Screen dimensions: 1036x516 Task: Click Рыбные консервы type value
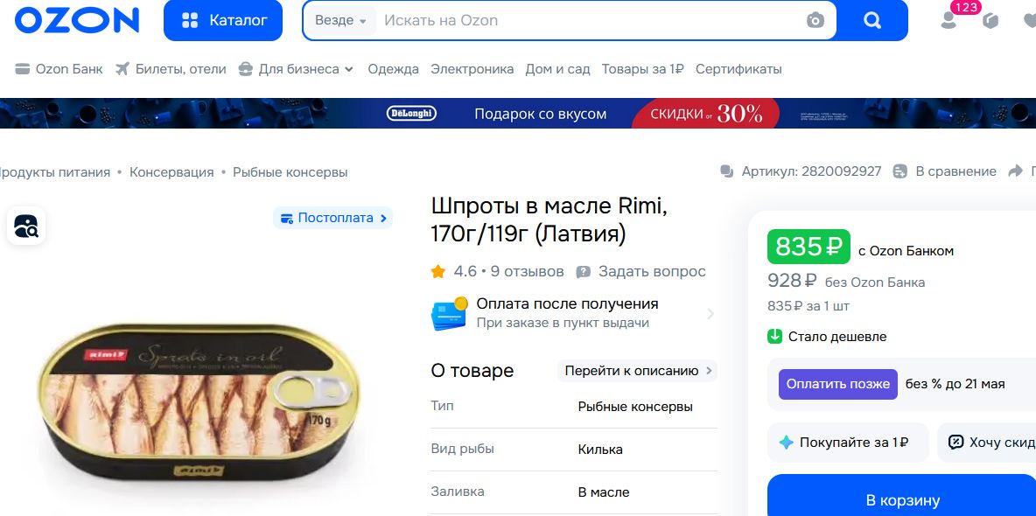[635, 407]
